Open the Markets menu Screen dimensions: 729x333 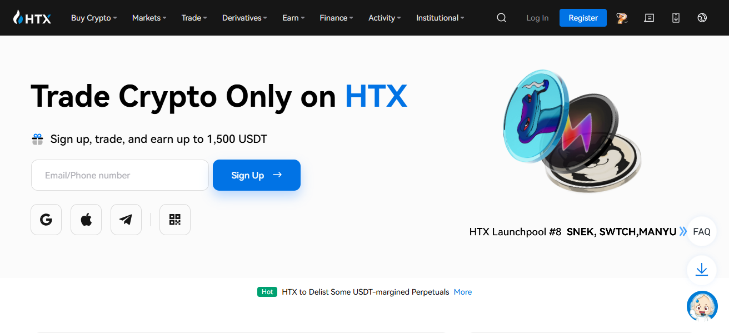[x=149, y=18]
